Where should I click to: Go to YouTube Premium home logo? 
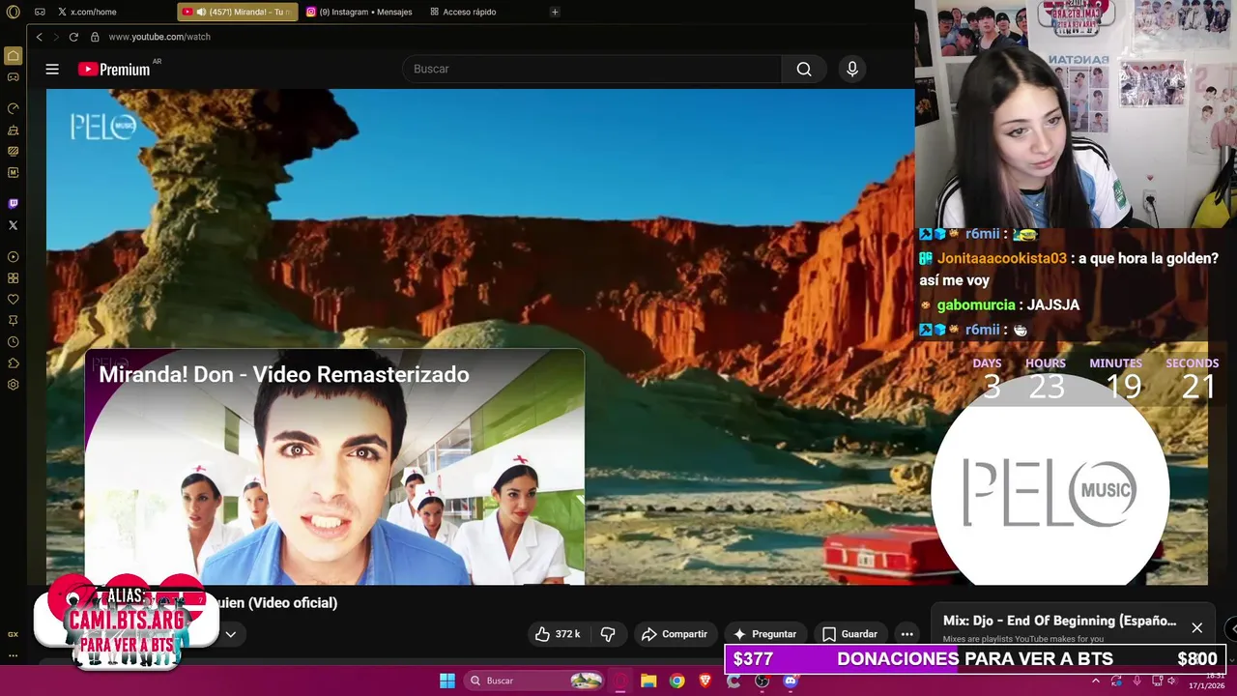coord(114,69)
